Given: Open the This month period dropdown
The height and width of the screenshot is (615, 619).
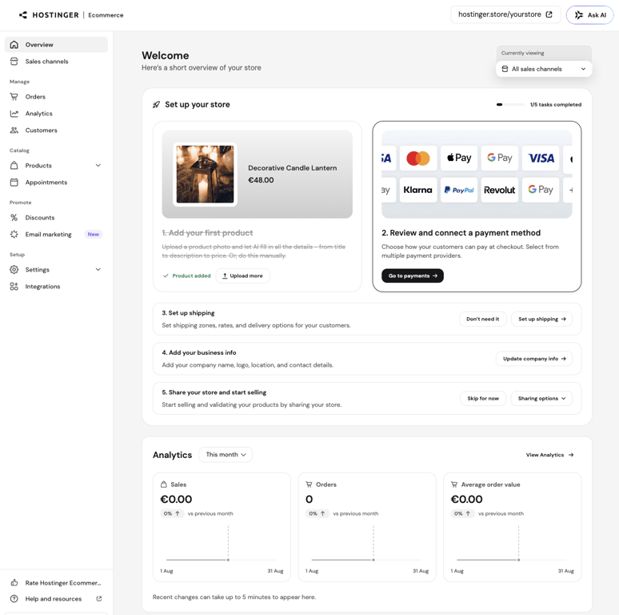Looking at the screenshot, I should 226,455.
